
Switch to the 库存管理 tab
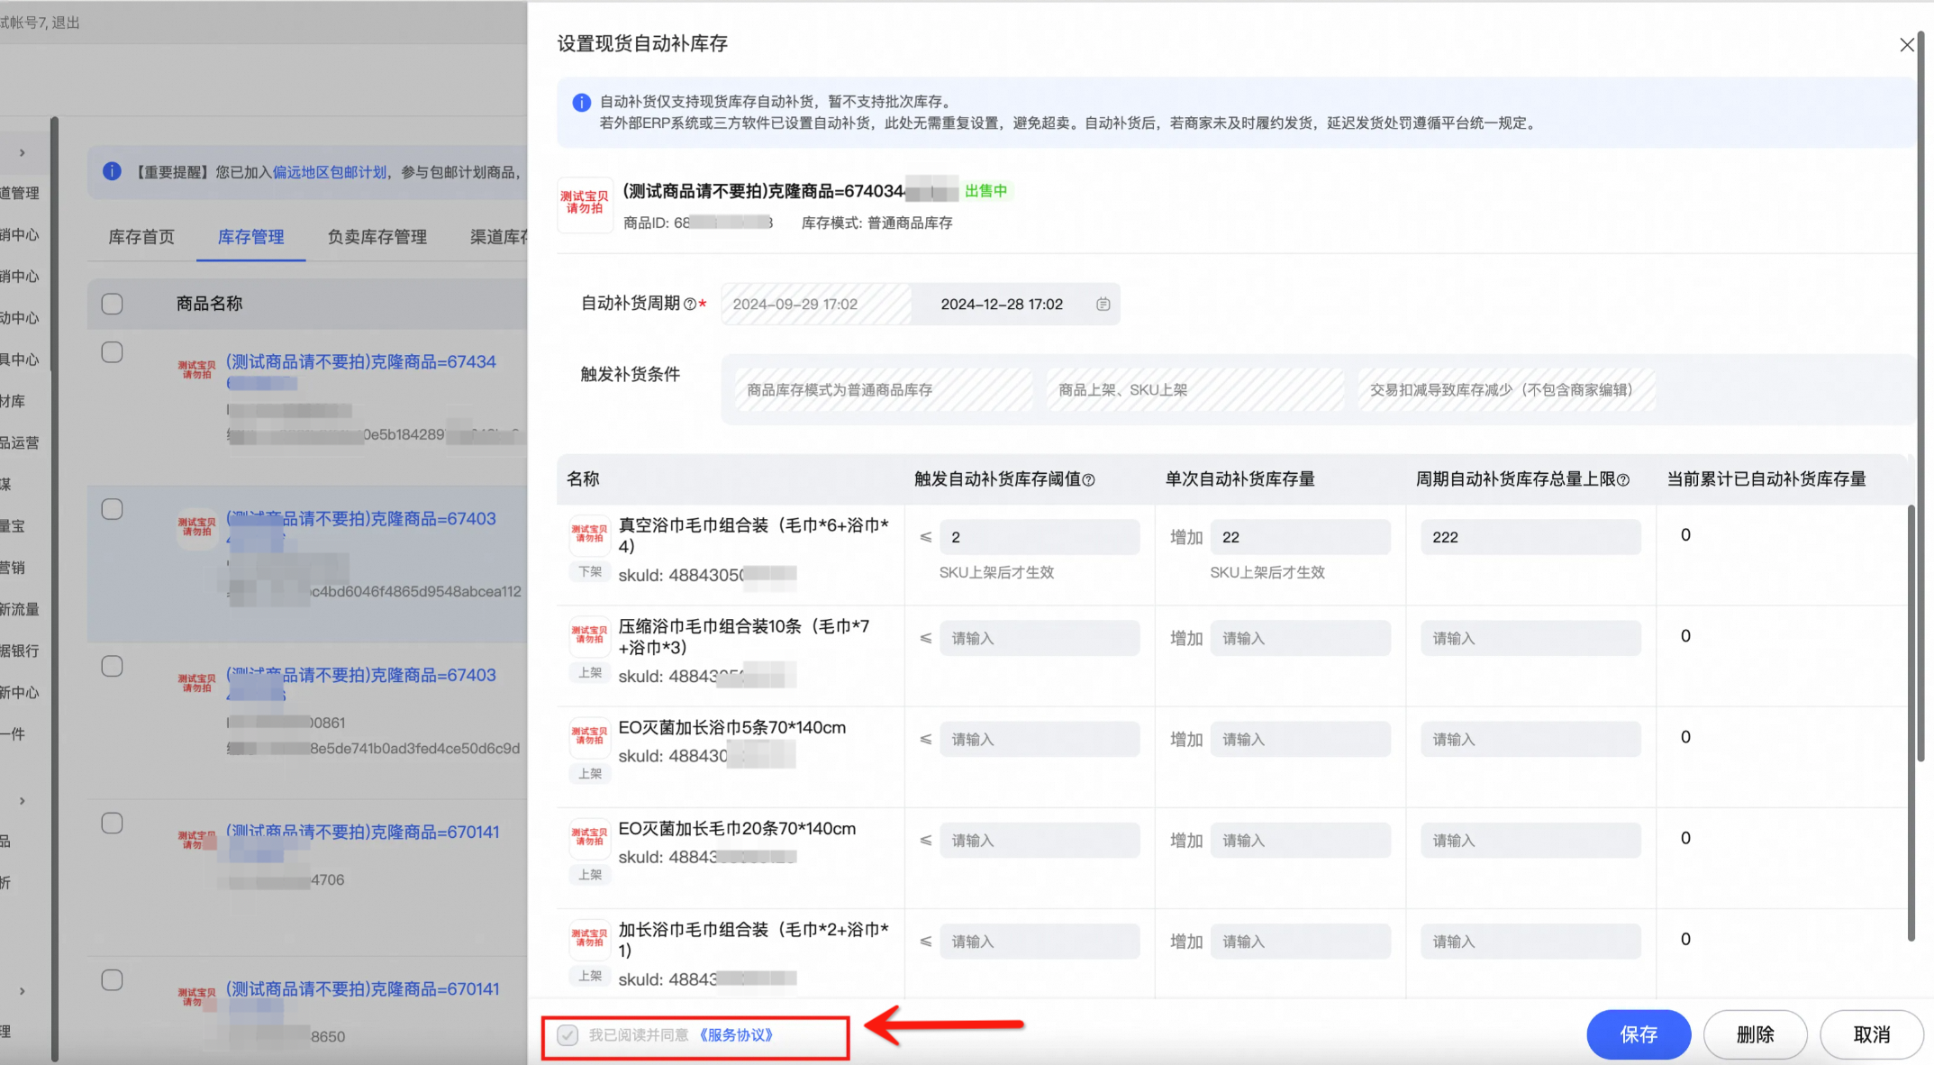[250, 237]
